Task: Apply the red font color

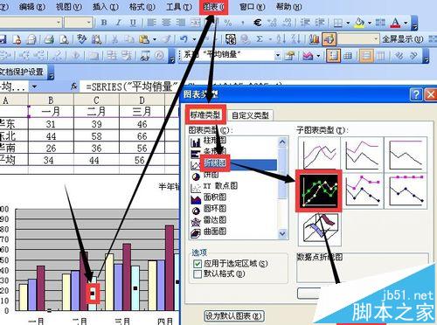Action: [x=395, y=23]
